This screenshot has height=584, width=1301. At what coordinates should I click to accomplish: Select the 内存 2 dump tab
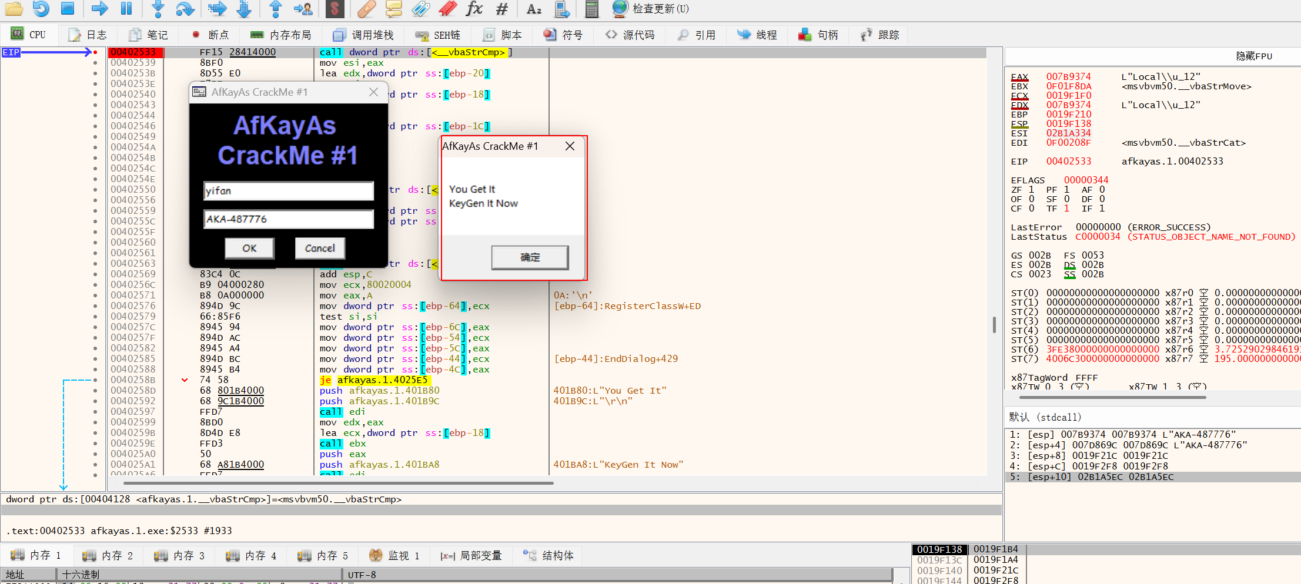click(x=108, y=555)
